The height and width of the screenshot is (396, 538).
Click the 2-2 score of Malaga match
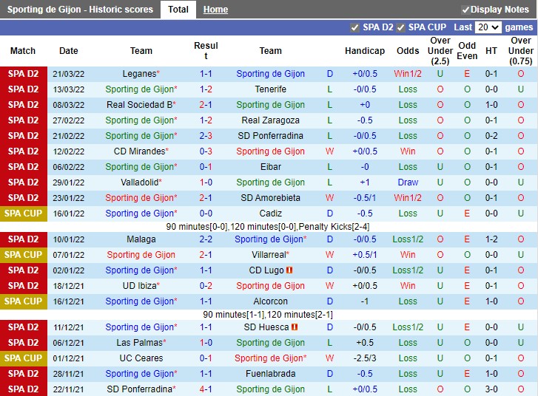click(x=206, y=239)
